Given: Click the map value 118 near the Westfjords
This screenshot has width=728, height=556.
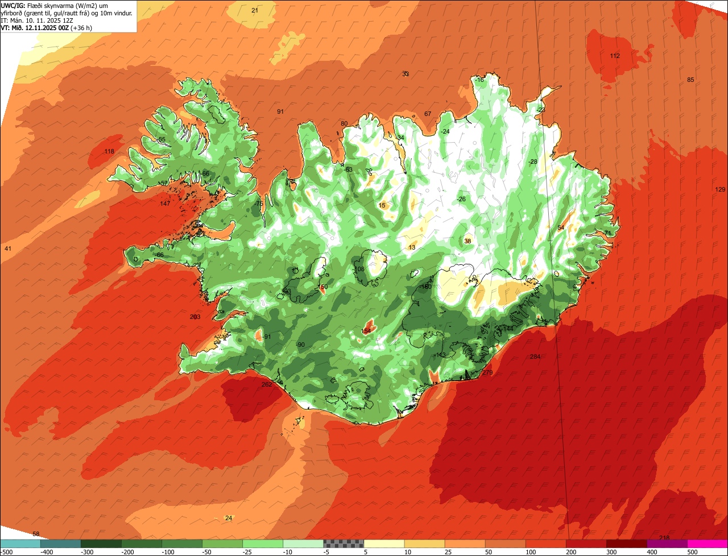Looking at the screenshot, I should coord(110,151).
